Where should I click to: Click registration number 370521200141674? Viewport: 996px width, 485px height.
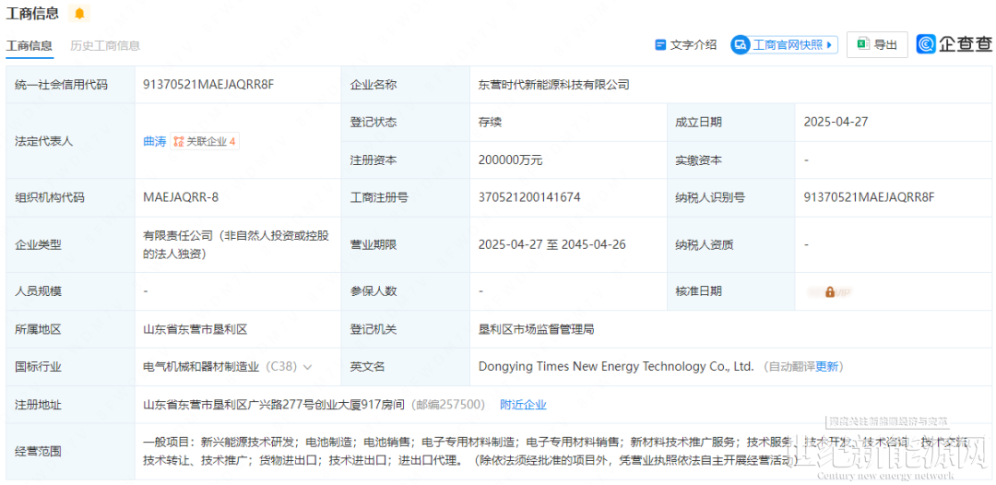pos(529,197)
